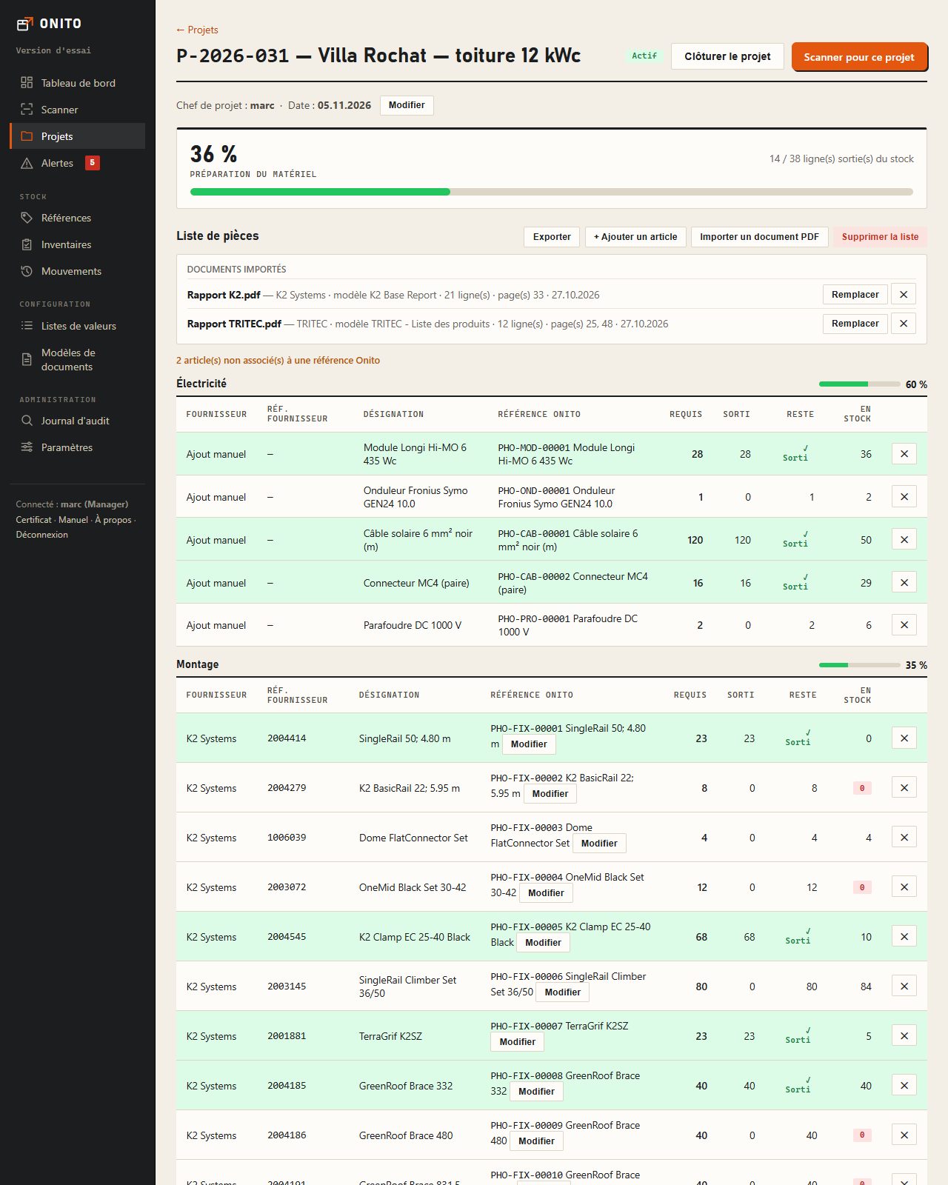Modify the project date with Modifier
948x1185 pixels.
(407, 105)
